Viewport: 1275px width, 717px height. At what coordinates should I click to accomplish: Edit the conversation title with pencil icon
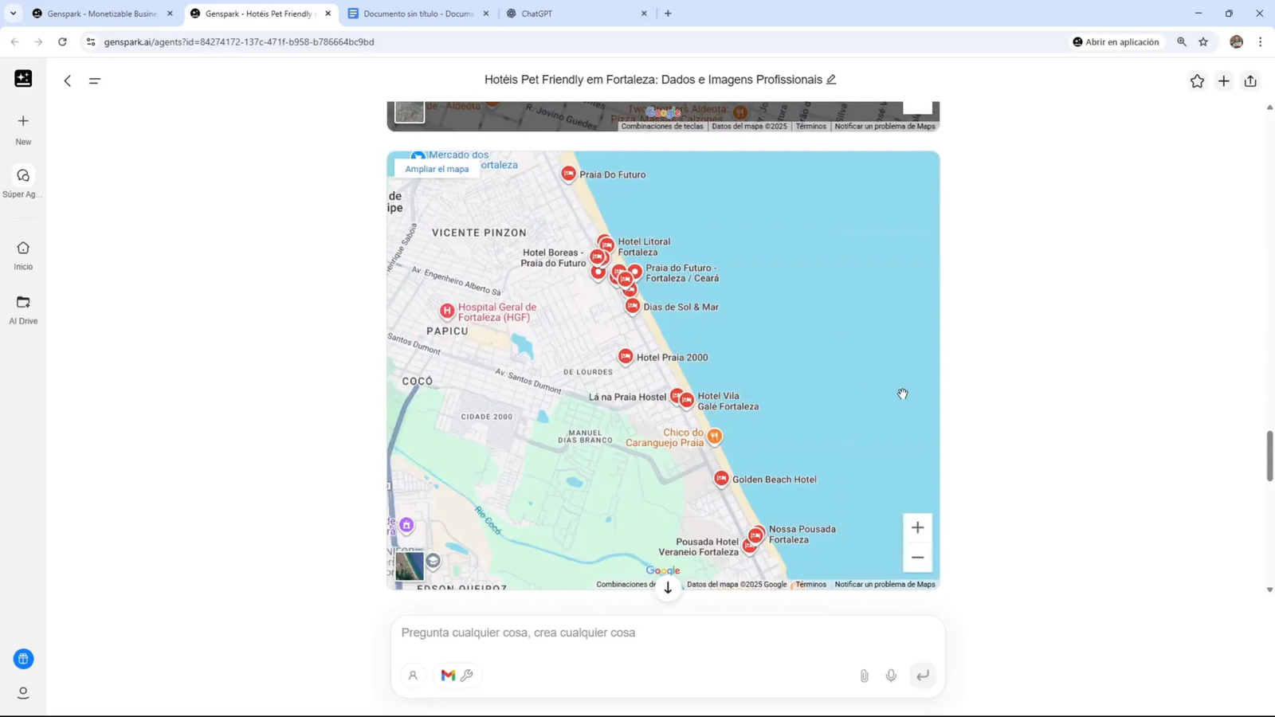(x=831, y=80)
